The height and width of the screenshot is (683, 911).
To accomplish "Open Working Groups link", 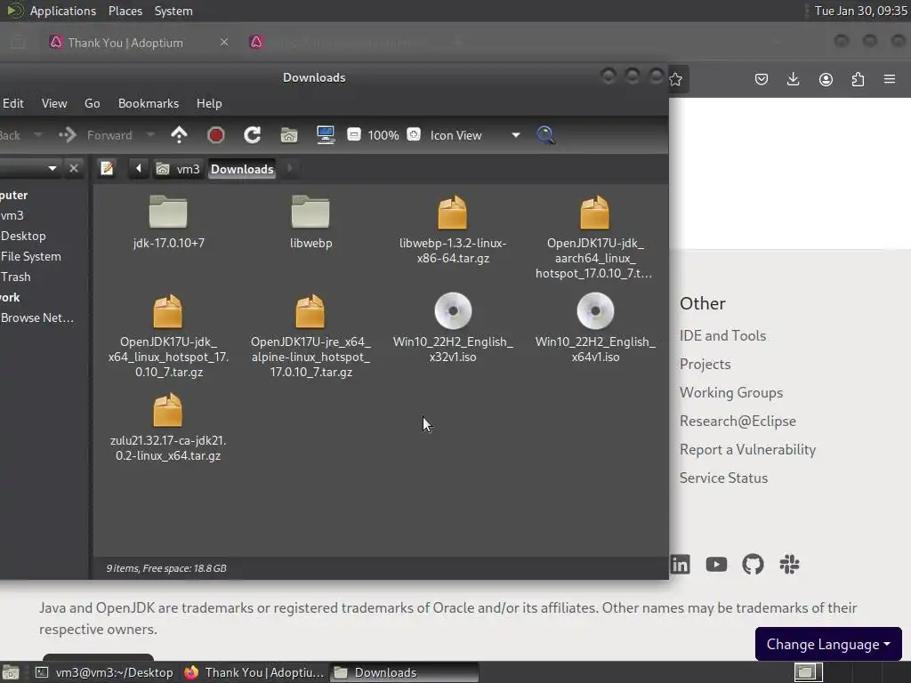I will tap(731, 392).
